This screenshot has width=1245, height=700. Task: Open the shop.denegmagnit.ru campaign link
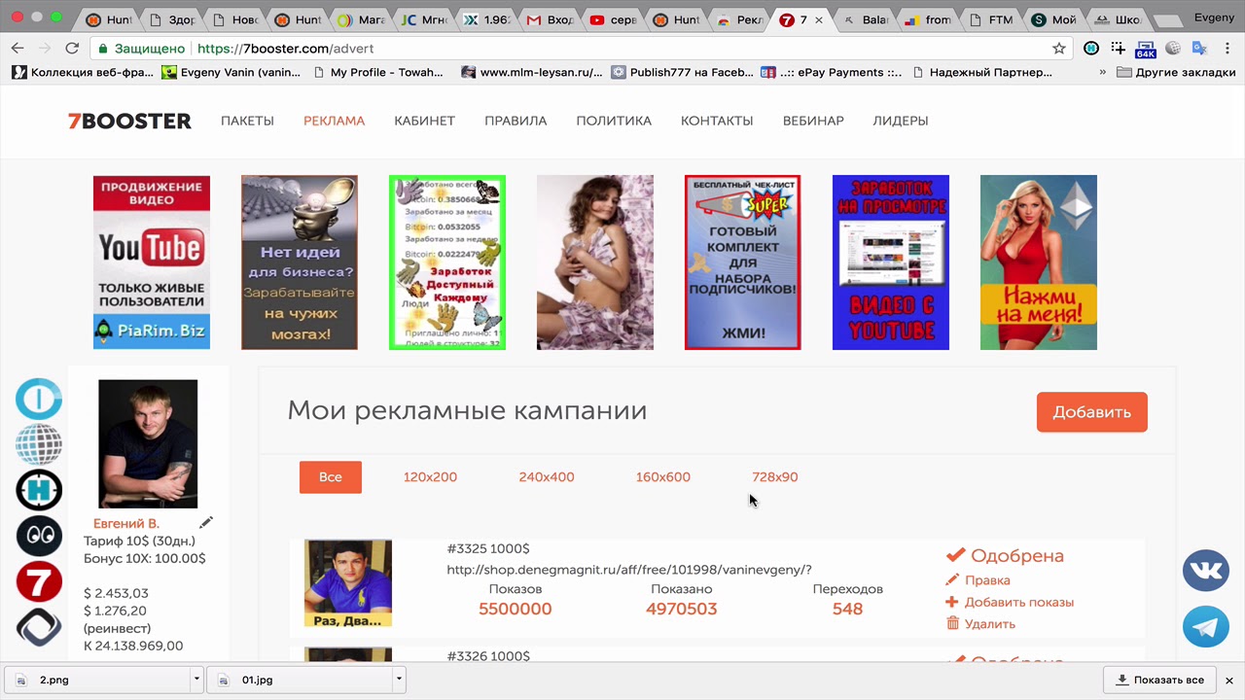coord(629,570)
